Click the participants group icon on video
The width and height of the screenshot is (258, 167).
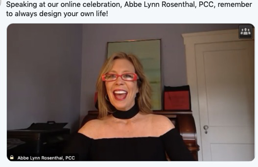245,32
